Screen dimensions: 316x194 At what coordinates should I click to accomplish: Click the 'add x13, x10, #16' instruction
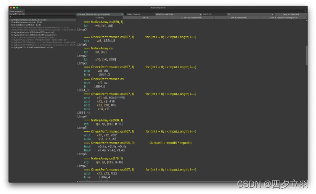pyautogui.click(x=100, y=105)
